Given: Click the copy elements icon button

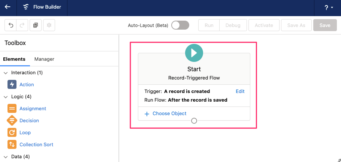Looking at the screenshot, I should click(x=36, y=25).
